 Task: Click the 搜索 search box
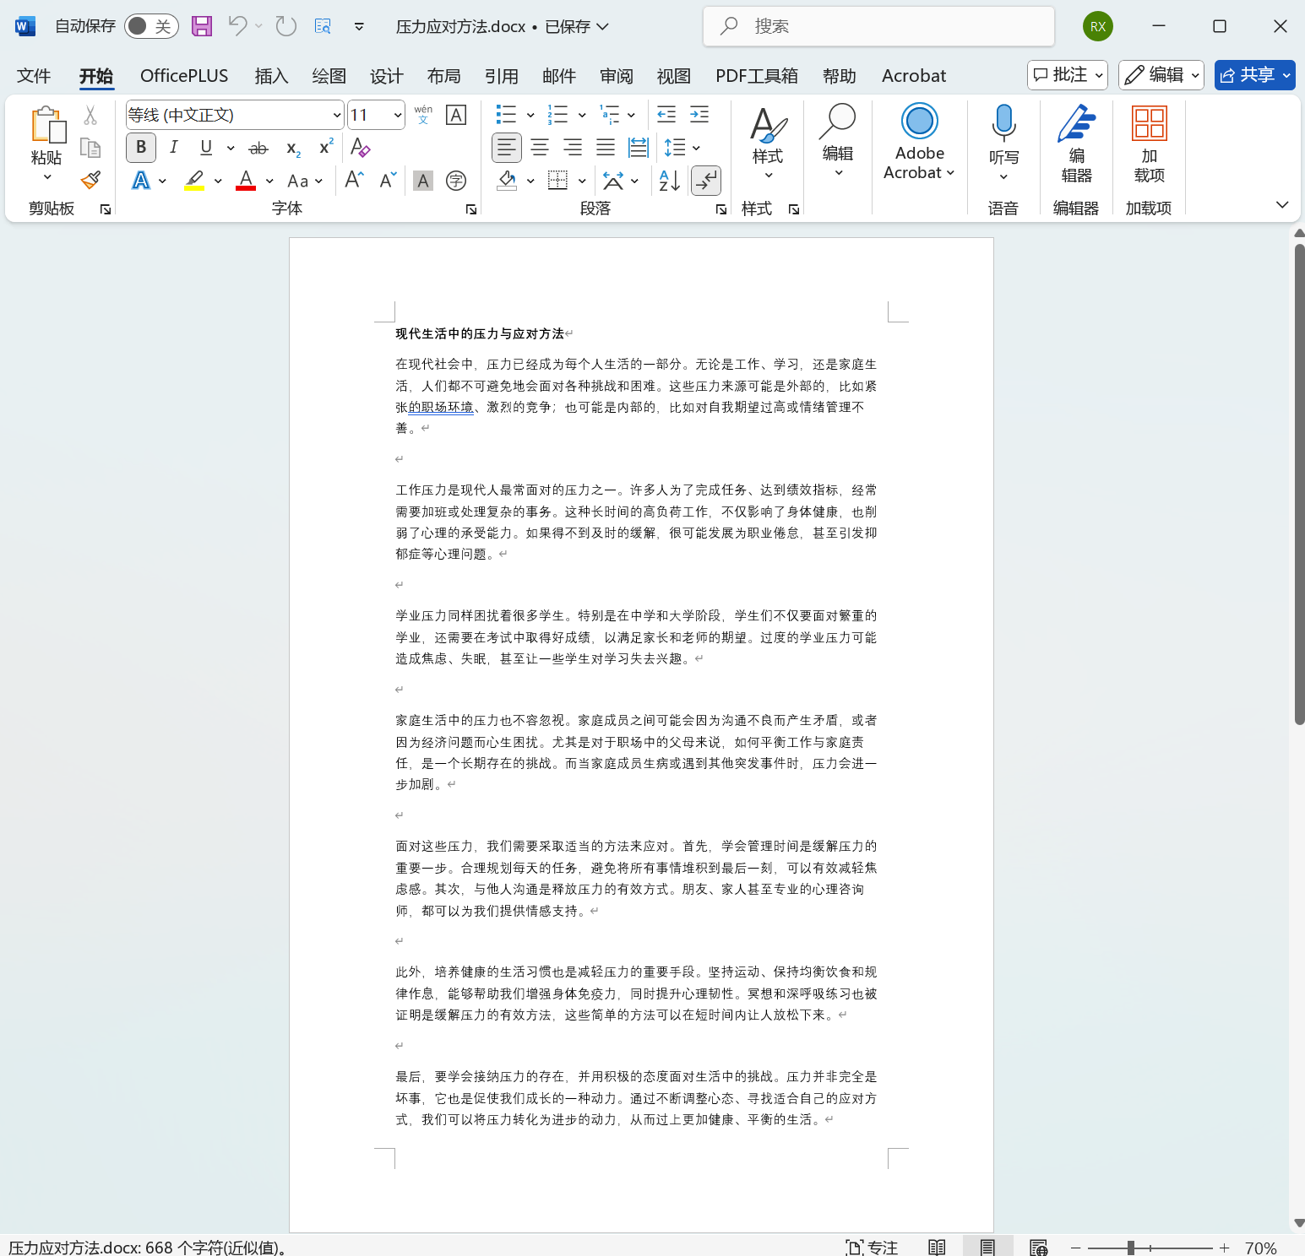878,26
